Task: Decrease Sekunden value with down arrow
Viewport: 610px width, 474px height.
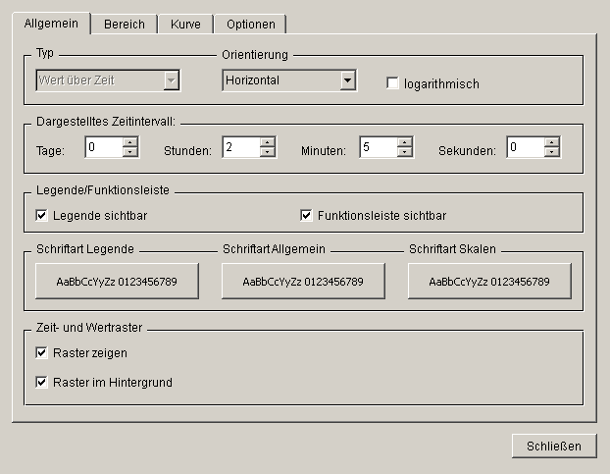Action: pyautogui.click(x=552, y=152)
